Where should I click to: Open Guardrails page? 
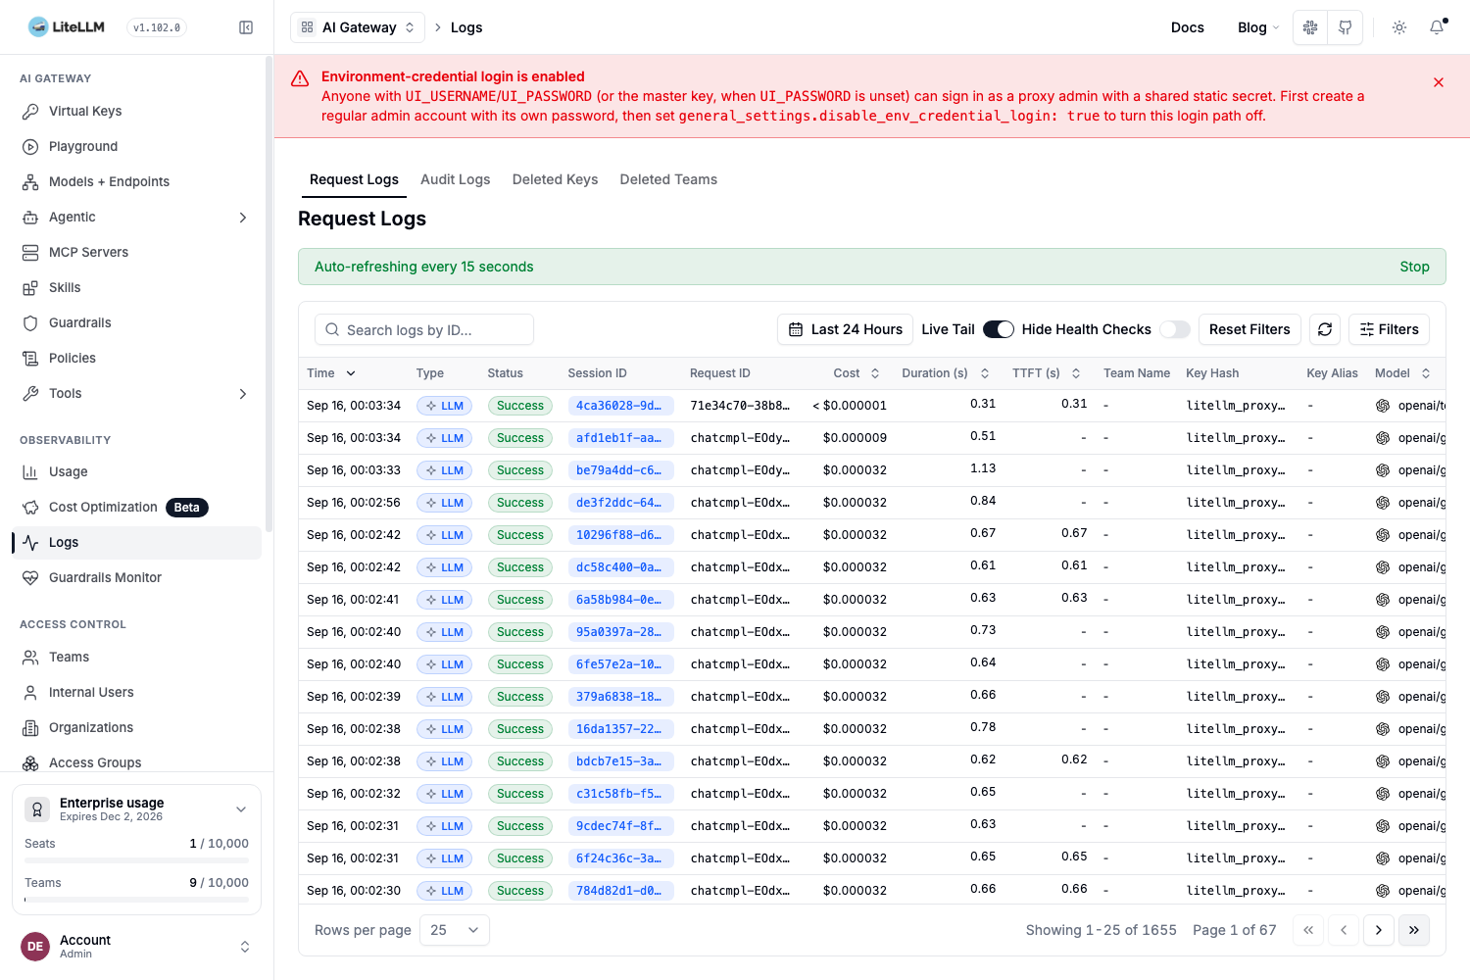point(136,322)
